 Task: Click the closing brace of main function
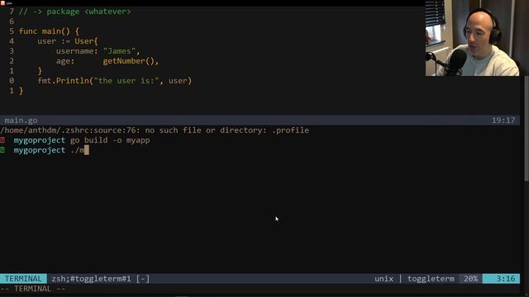pyautogui.click(x=21, y=91)
